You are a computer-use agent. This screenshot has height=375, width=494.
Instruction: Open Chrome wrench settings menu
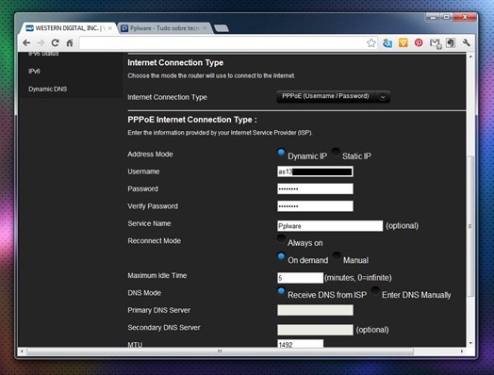(467, 42)
